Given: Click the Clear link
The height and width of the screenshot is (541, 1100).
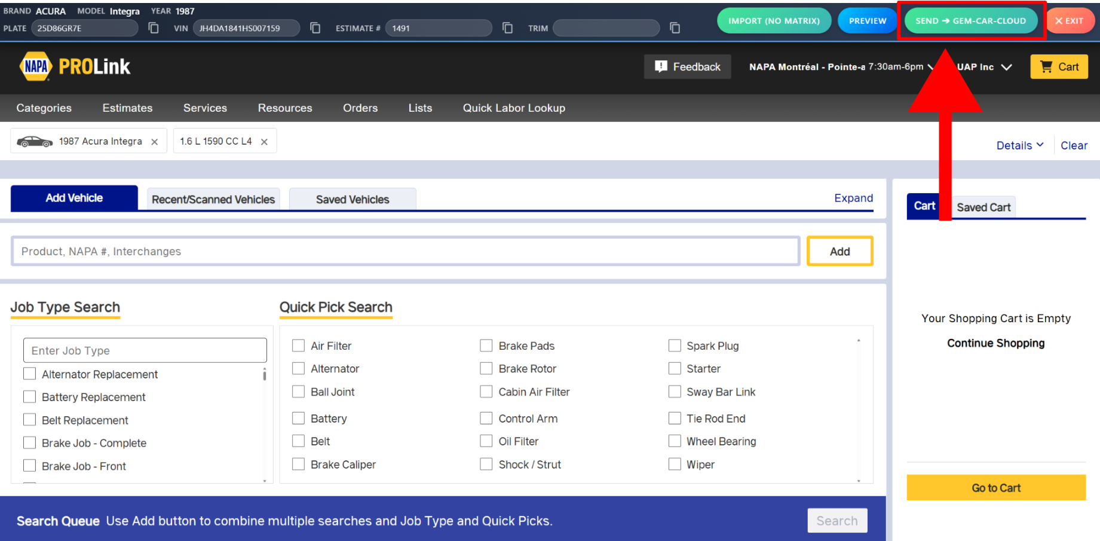Looking at the screenshot, I should tap(1074, 145).
